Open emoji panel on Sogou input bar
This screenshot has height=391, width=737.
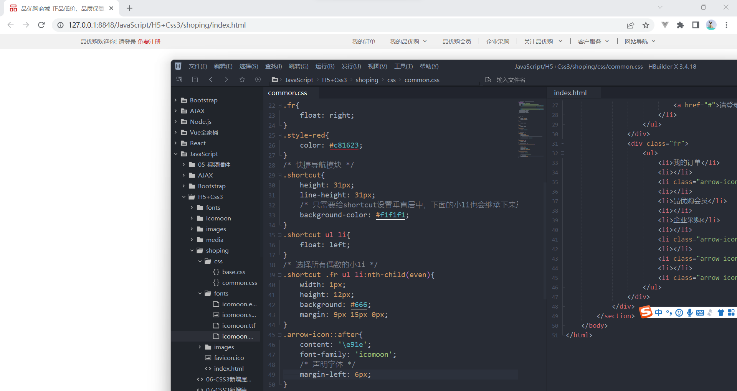click(x=679, y=312)
